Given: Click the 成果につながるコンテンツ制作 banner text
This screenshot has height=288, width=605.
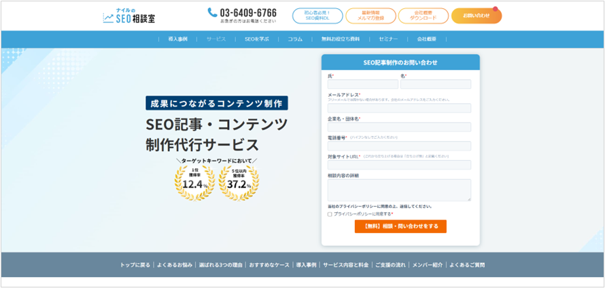Looking at the screenshot, I should (x=216, y=103).
